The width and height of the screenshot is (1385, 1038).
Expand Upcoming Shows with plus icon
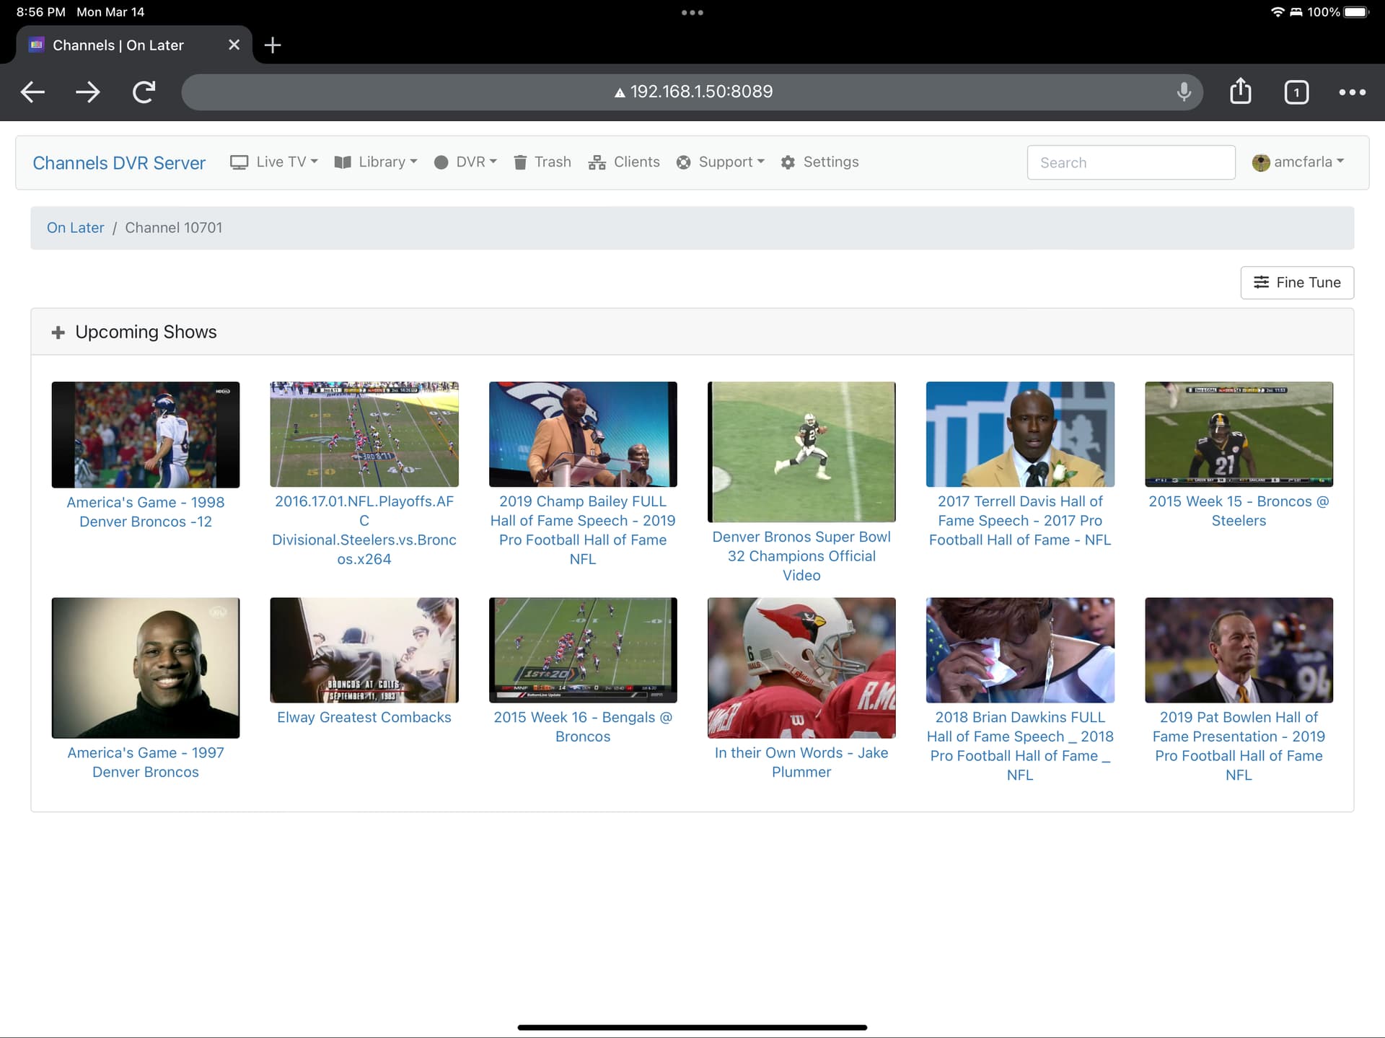click(x=58, y=333)
